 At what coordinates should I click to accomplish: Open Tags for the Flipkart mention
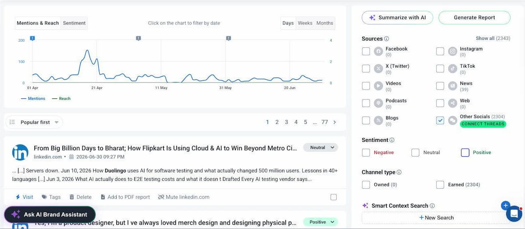tap(51, 197)
